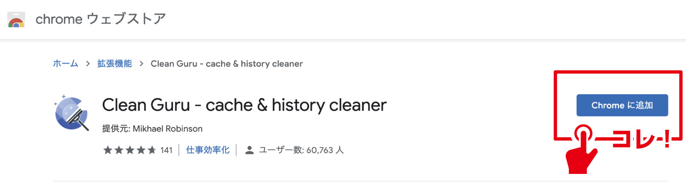
Task: Click the Clean Guru extension title heading
Action: click(244, 105)
